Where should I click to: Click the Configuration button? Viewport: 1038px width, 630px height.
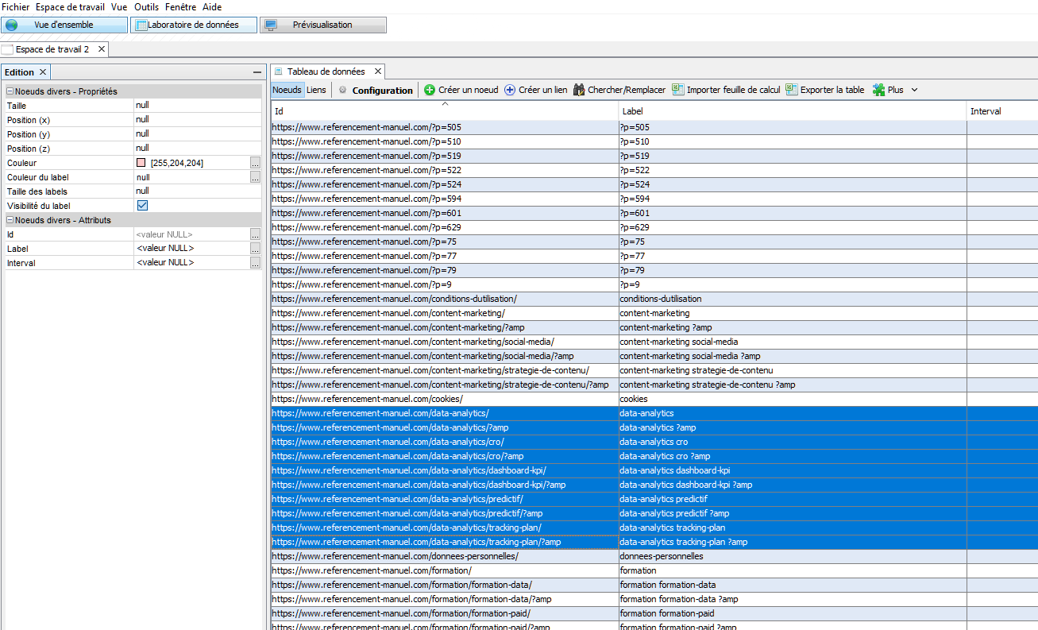click(376, 90)
